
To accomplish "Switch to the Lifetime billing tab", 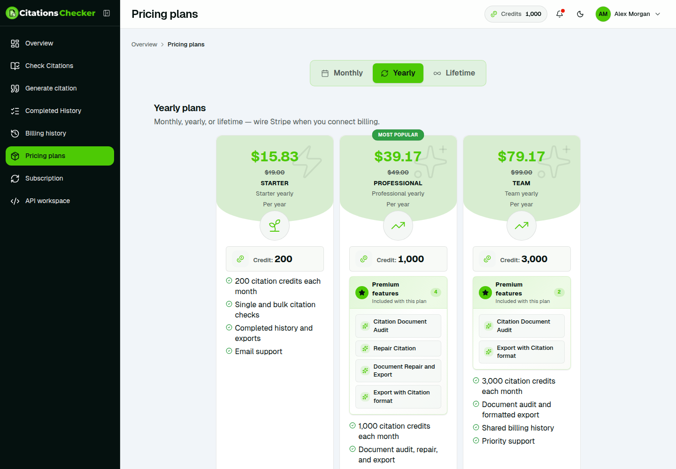I will [x=454, y=73].
